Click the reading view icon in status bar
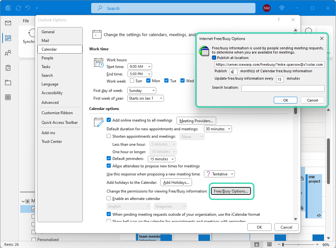Screen dimensions: 336x248 [269, 244]
